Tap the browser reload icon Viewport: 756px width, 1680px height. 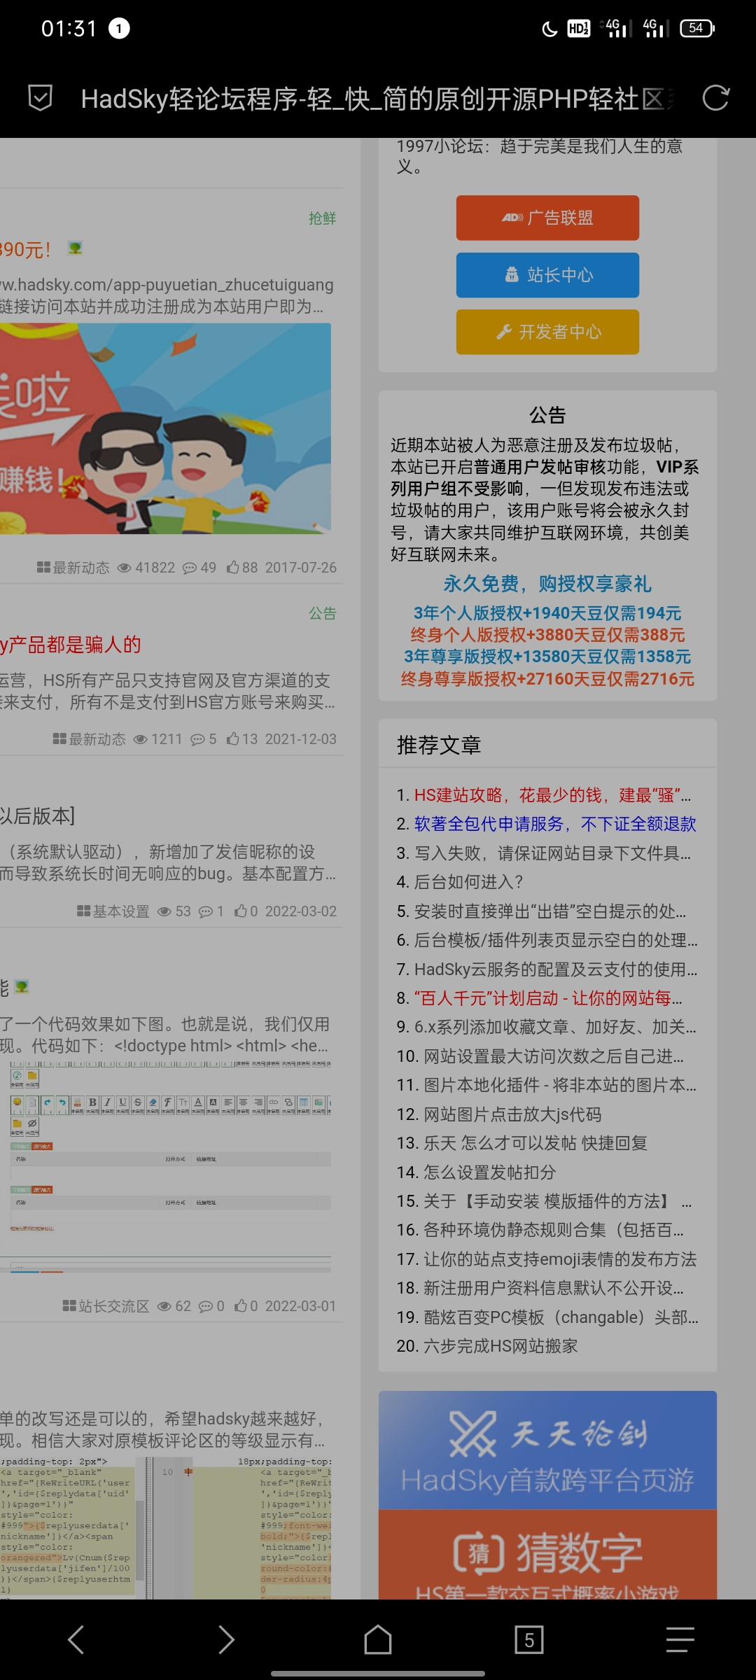tap(715, 98)
